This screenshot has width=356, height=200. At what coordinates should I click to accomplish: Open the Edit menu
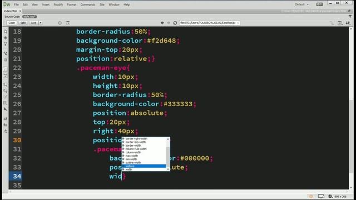coord(25,4)
